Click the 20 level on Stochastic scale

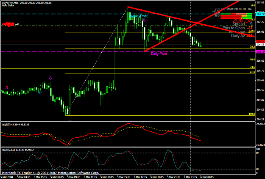point(257,169)
